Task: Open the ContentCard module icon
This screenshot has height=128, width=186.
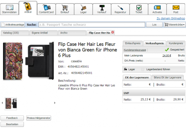Action: pos(46,7)
